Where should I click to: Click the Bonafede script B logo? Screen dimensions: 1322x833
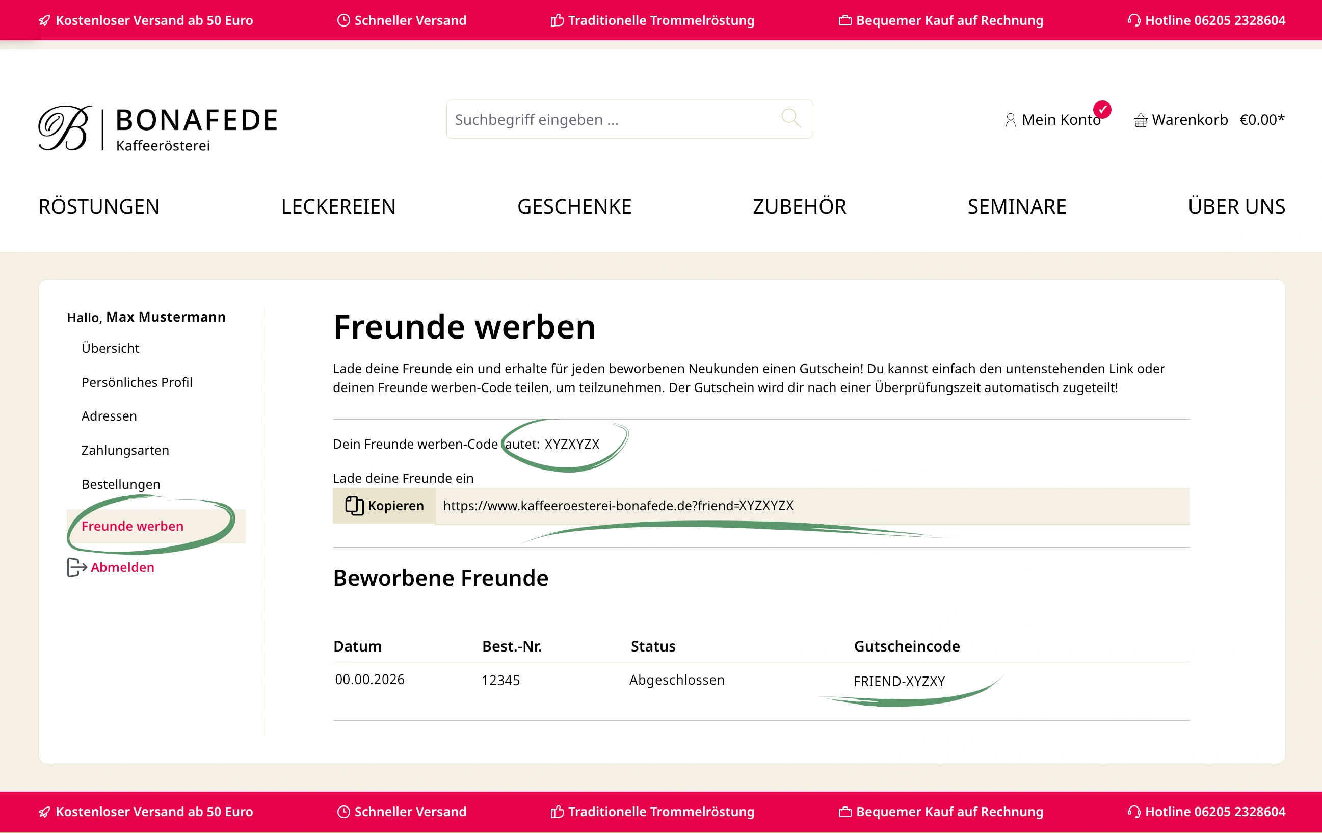click(x=65, y=128)
